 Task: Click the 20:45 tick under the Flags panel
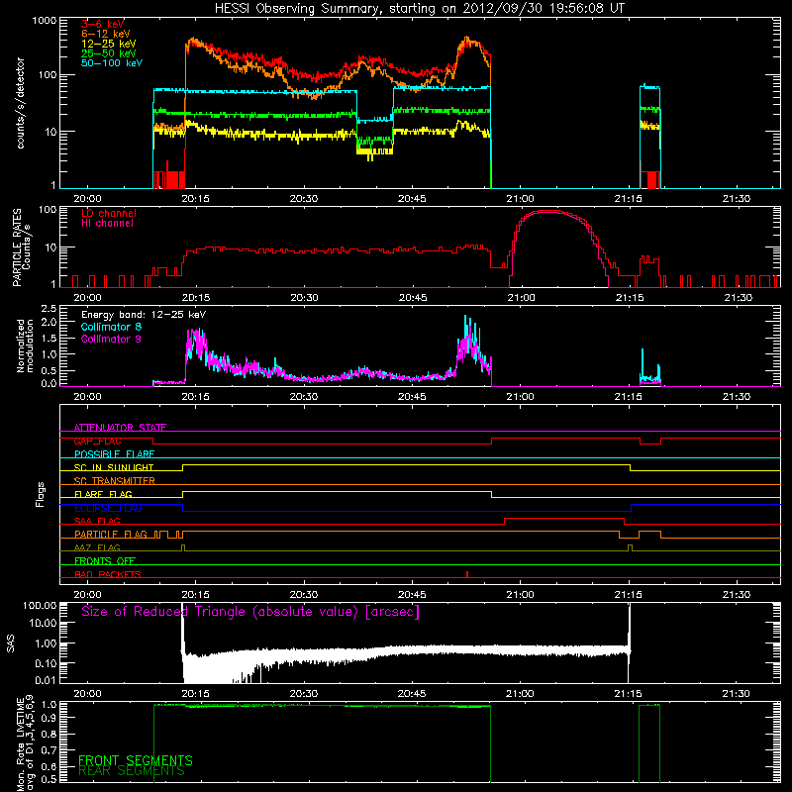(412, 595)
